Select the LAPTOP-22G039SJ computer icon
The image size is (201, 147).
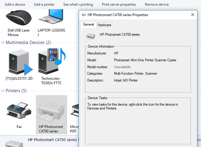(51, 16)
